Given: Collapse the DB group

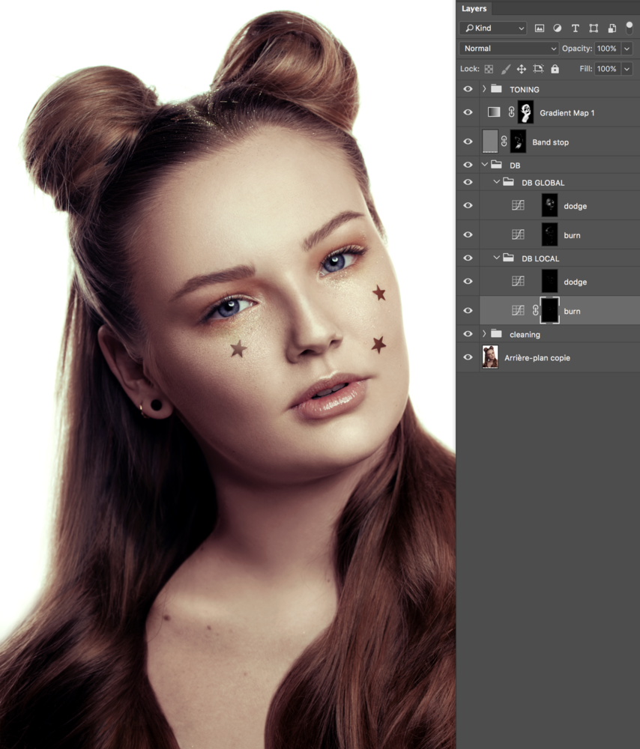Looking at the screenshot, I should [x=484, y=164].
